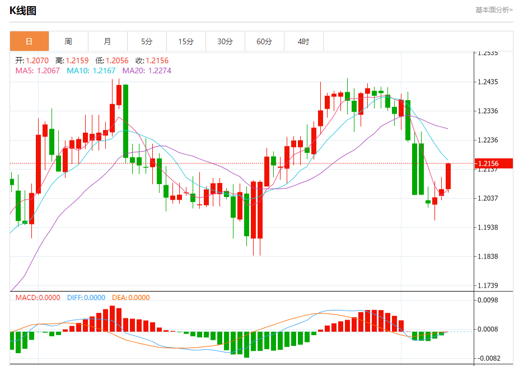Click the MACD: 0.0000 indicator label
This screenshot has width=514, height=366.
click(38, 298)
